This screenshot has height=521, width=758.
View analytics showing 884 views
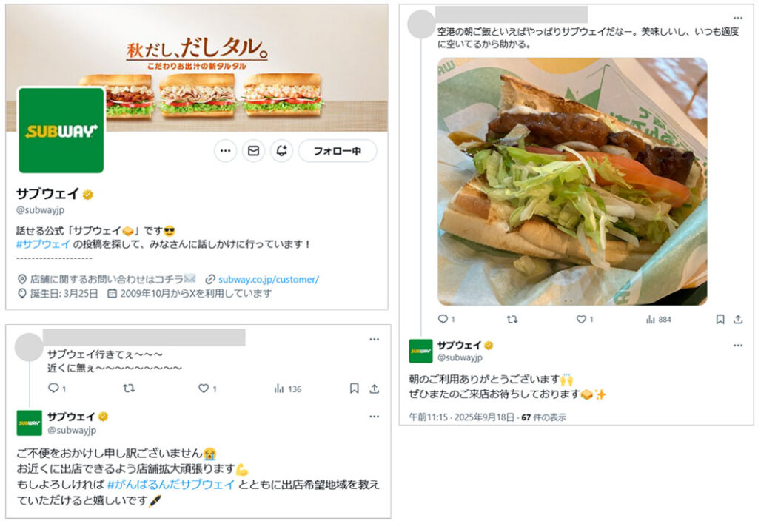[x=658, y=320]
